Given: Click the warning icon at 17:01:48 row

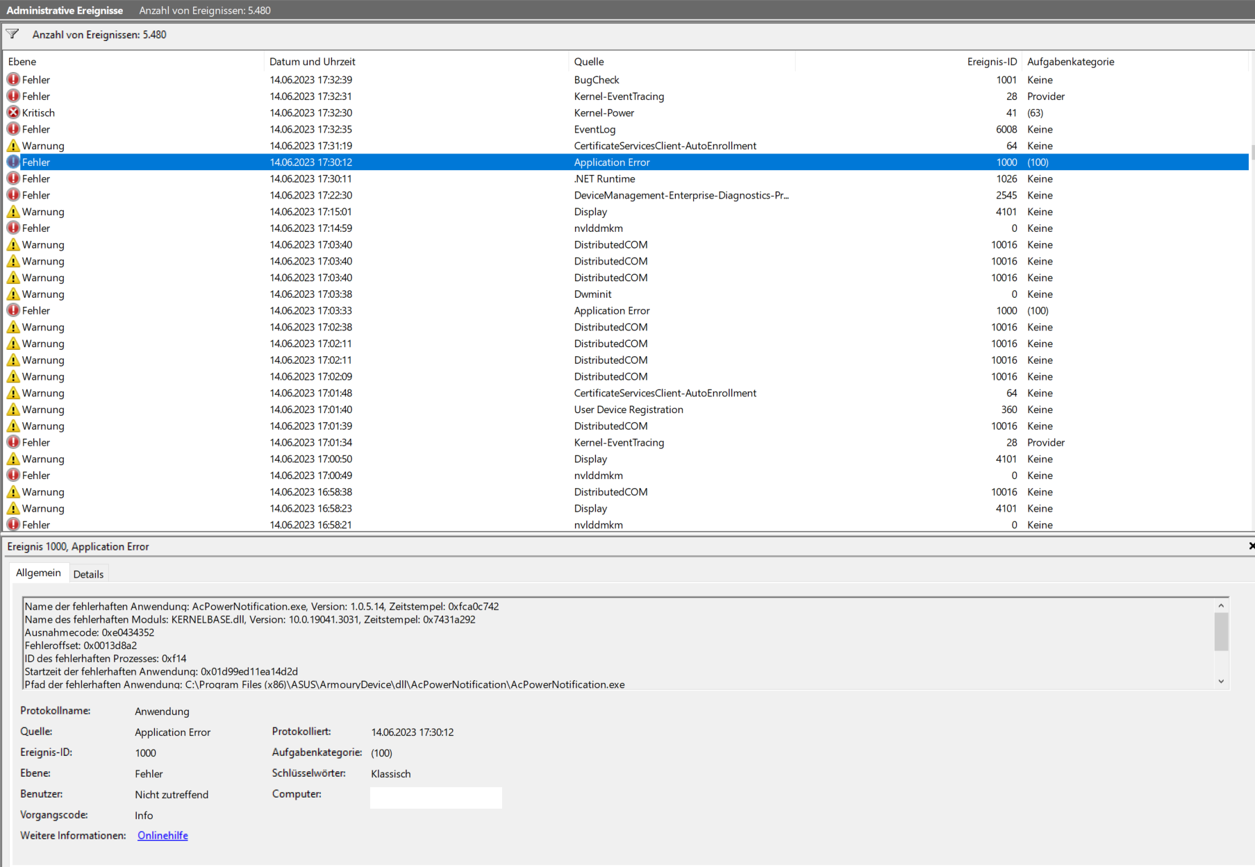Looking at the screenshot, I should click(x=13, y=393).
